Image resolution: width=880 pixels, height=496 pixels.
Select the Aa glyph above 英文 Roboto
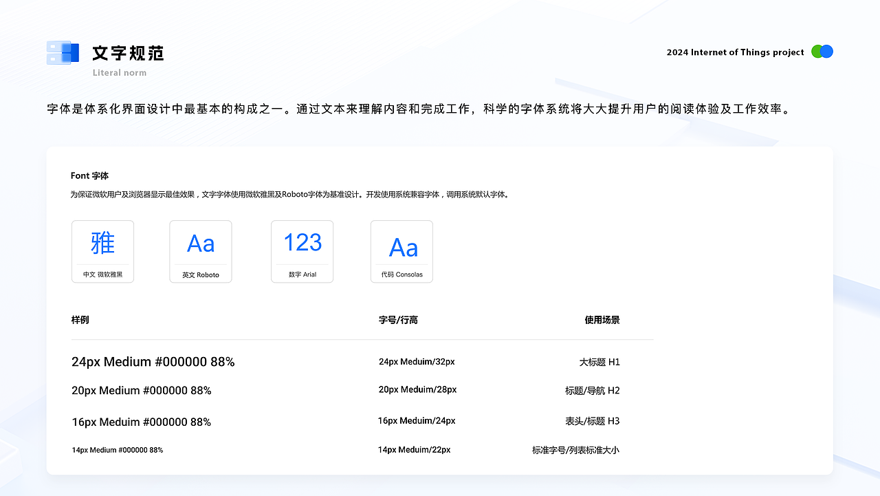(x=201, y=244)
